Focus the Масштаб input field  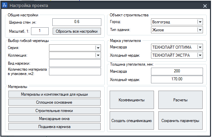point(40,31)
